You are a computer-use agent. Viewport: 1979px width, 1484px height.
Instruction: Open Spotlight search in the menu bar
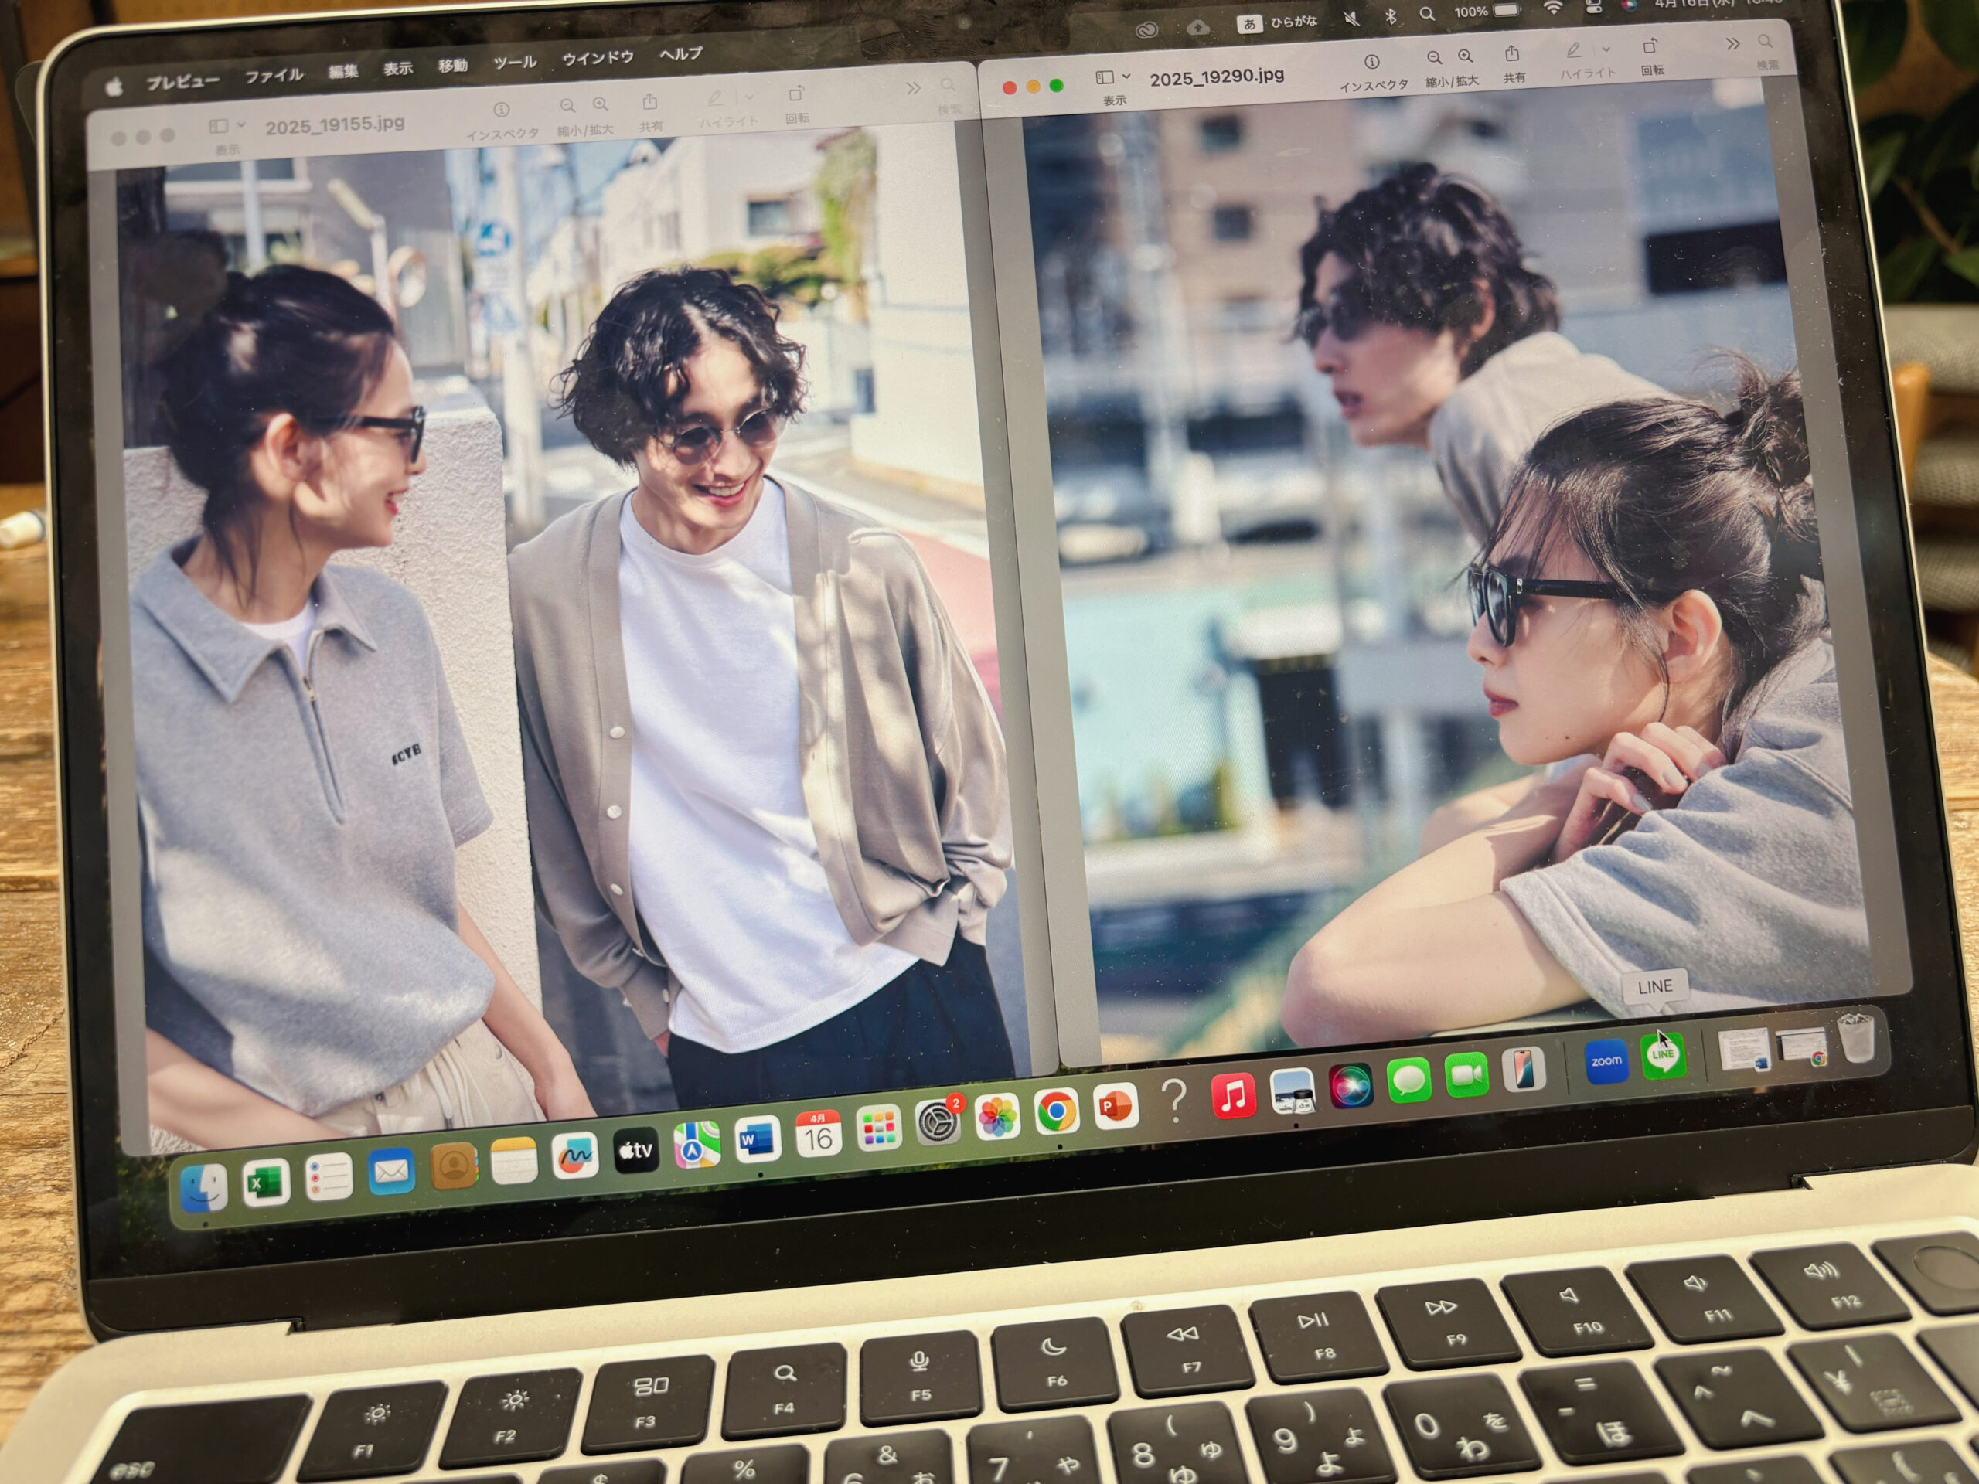[x=1427, y=15]
